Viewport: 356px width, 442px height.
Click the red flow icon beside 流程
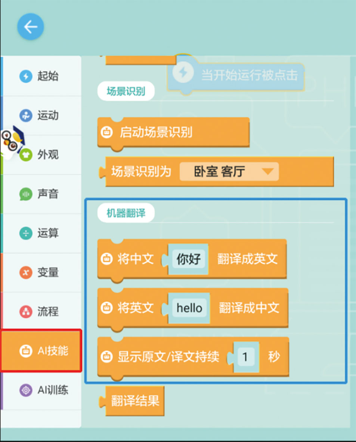(26, 311)
